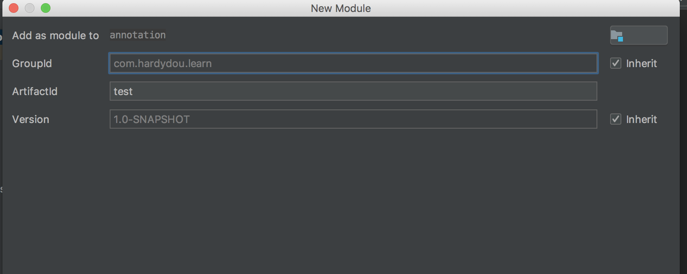Screen dimensions: 687x274
Task: Click the Add as module to label
Action: coord(55,36)
